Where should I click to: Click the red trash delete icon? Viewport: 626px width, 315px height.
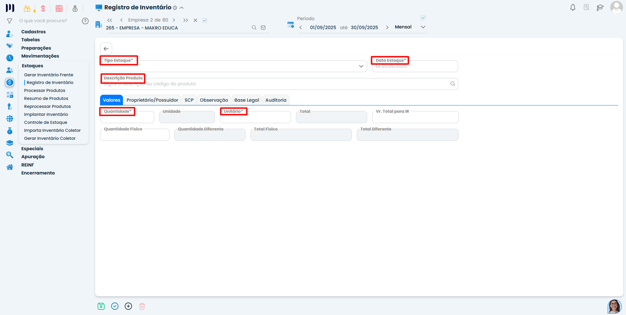pyautogui.click(x=142, y=306)
